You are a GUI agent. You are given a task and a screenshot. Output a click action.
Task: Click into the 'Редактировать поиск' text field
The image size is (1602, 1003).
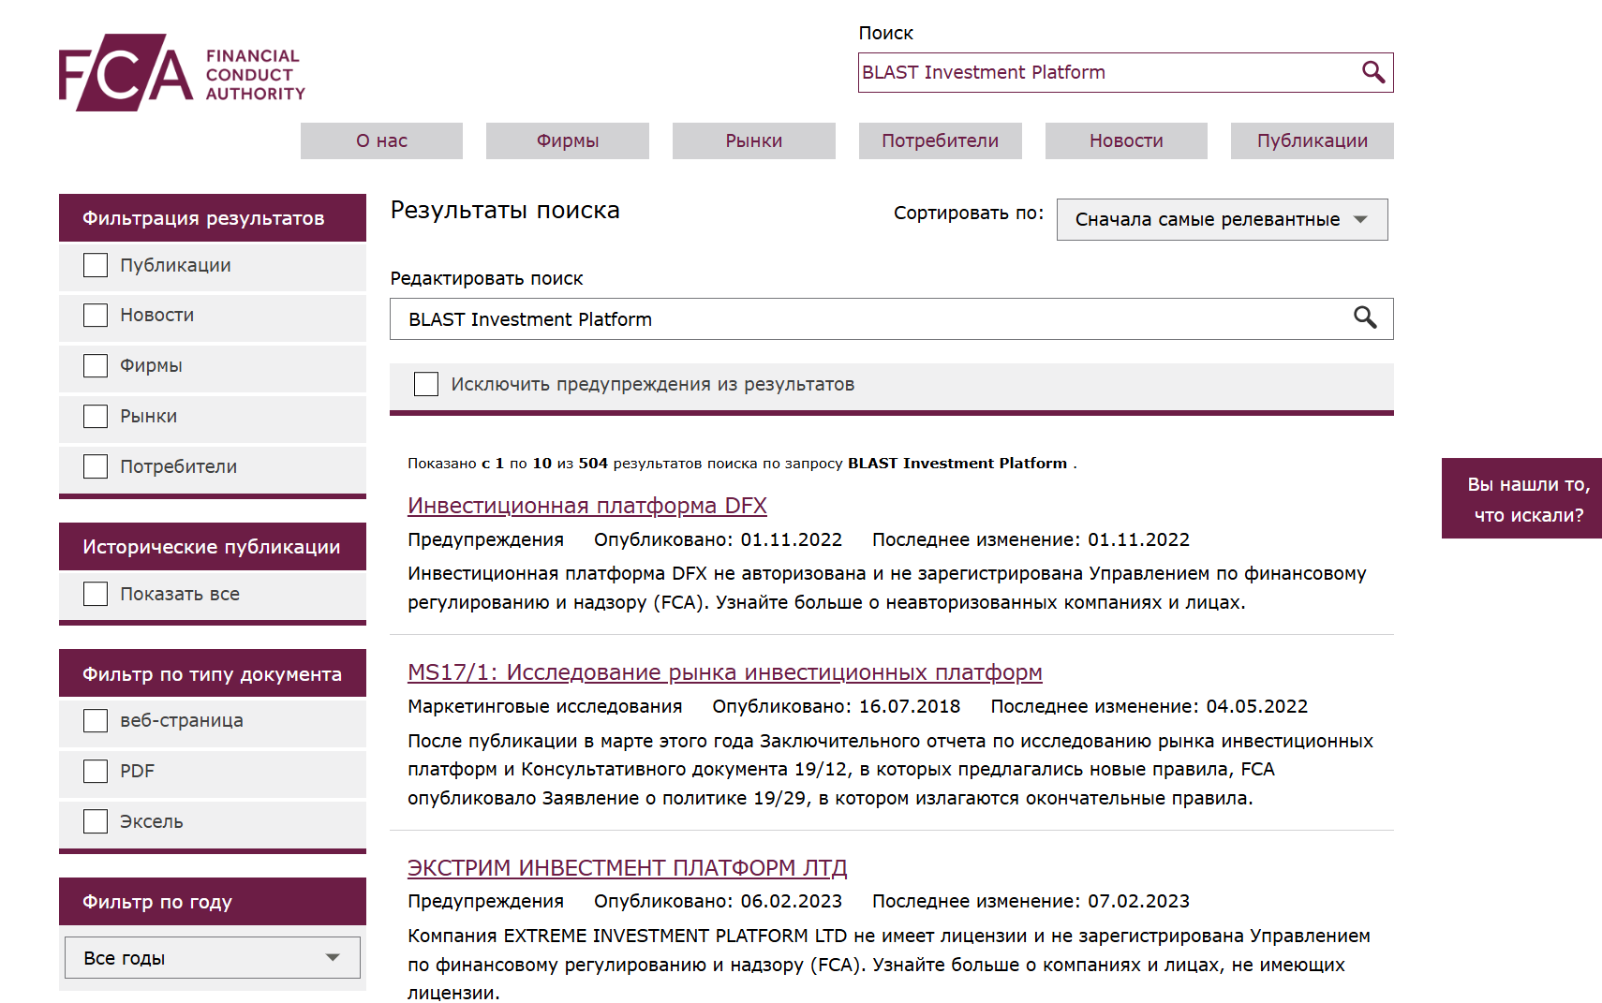click(871, 319)
